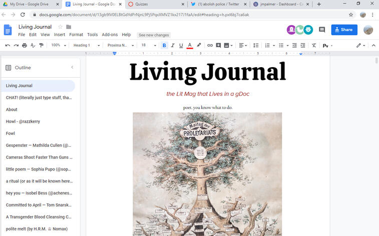Open the Add-ons menu
Viewport: 379px width, 236px height.
[110, 35]
